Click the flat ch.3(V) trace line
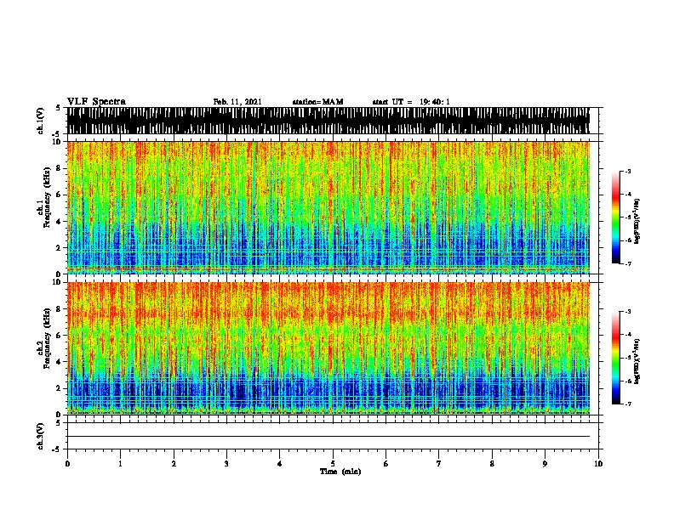 pyautogui.click(x=328, y=437)
